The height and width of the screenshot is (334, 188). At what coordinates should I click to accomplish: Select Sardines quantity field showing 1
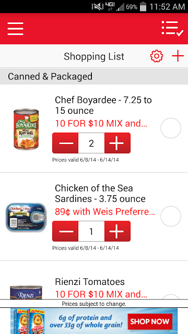[x=91, y=231]
